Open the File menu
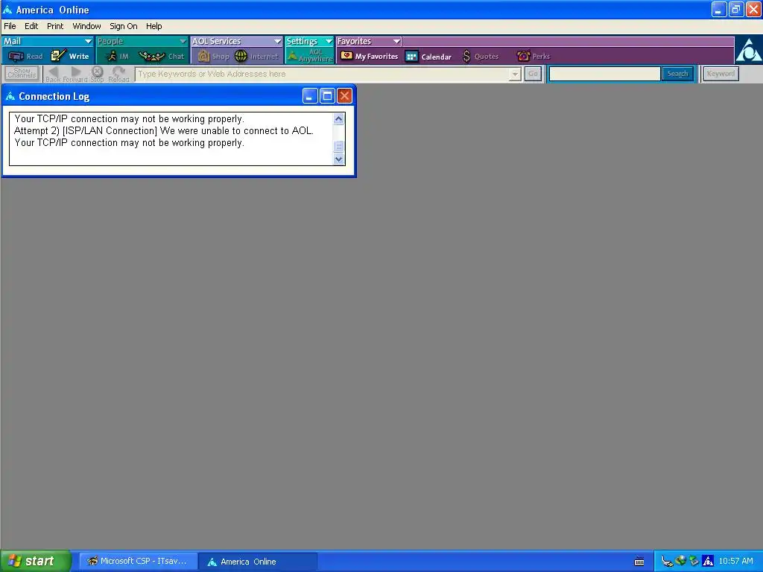763x572 pixels. 10,26
